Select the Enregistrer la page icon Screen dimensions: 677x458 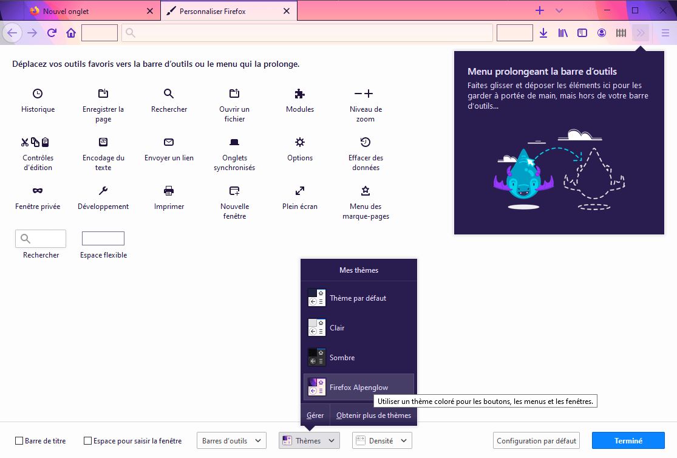tap(103, 94)
